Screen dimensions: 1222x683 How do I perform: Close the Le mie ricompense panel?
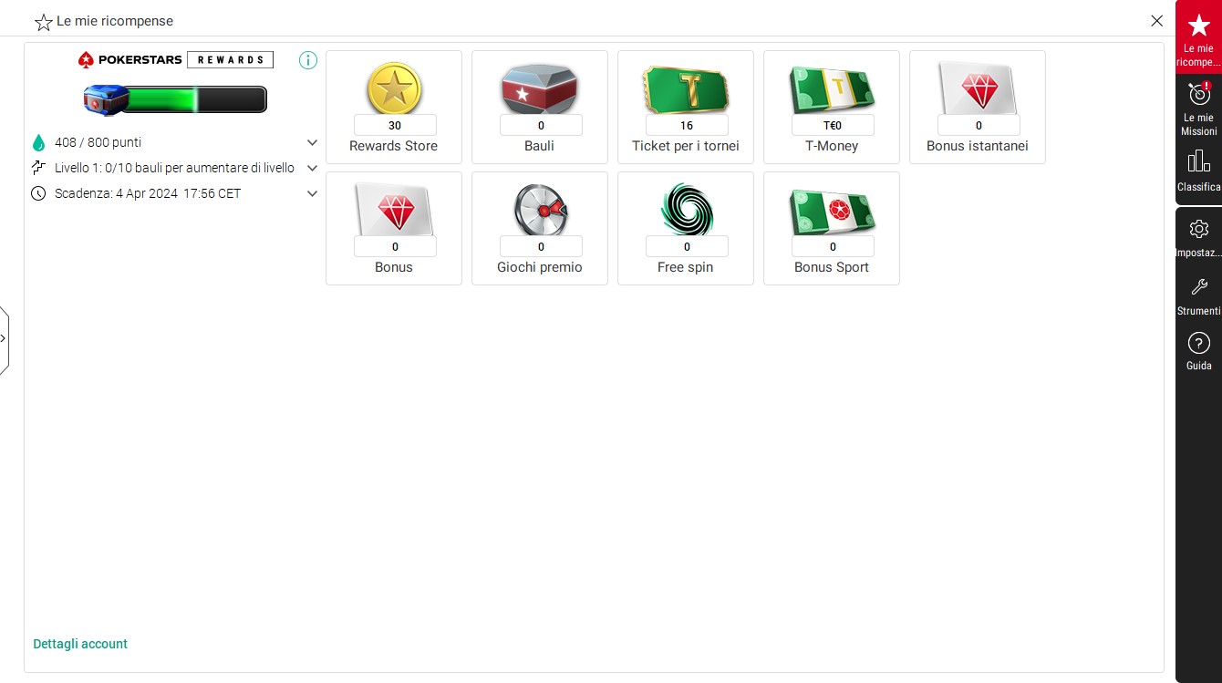click(x=1156, y=21)
